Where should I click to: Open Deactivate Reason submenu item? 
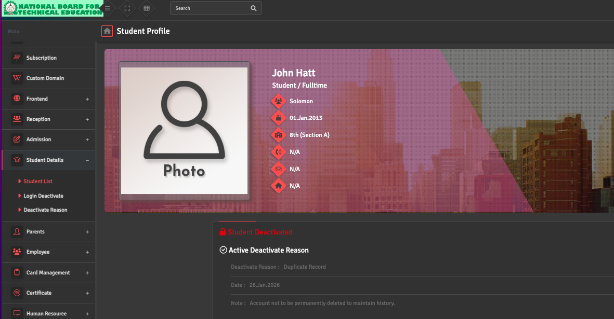(x=45, y=210)
